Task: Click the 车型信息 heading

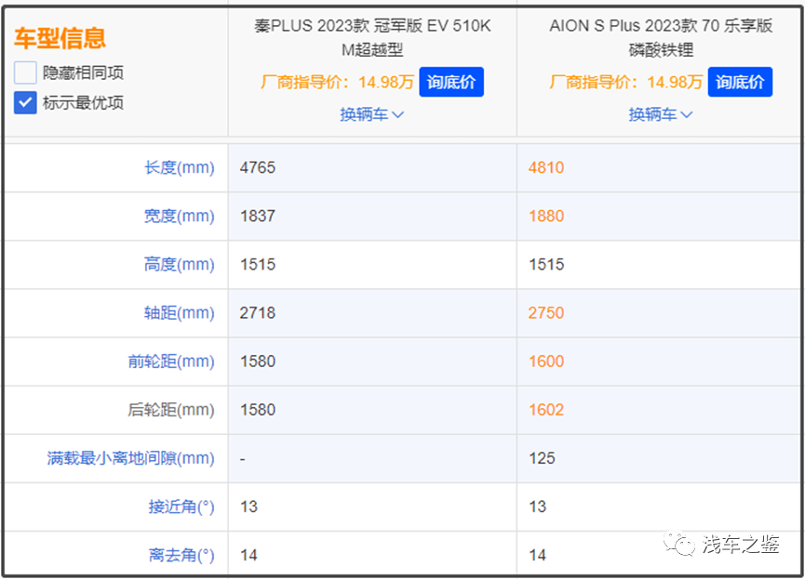Action: pyautogui.click(x=60, y=38)
